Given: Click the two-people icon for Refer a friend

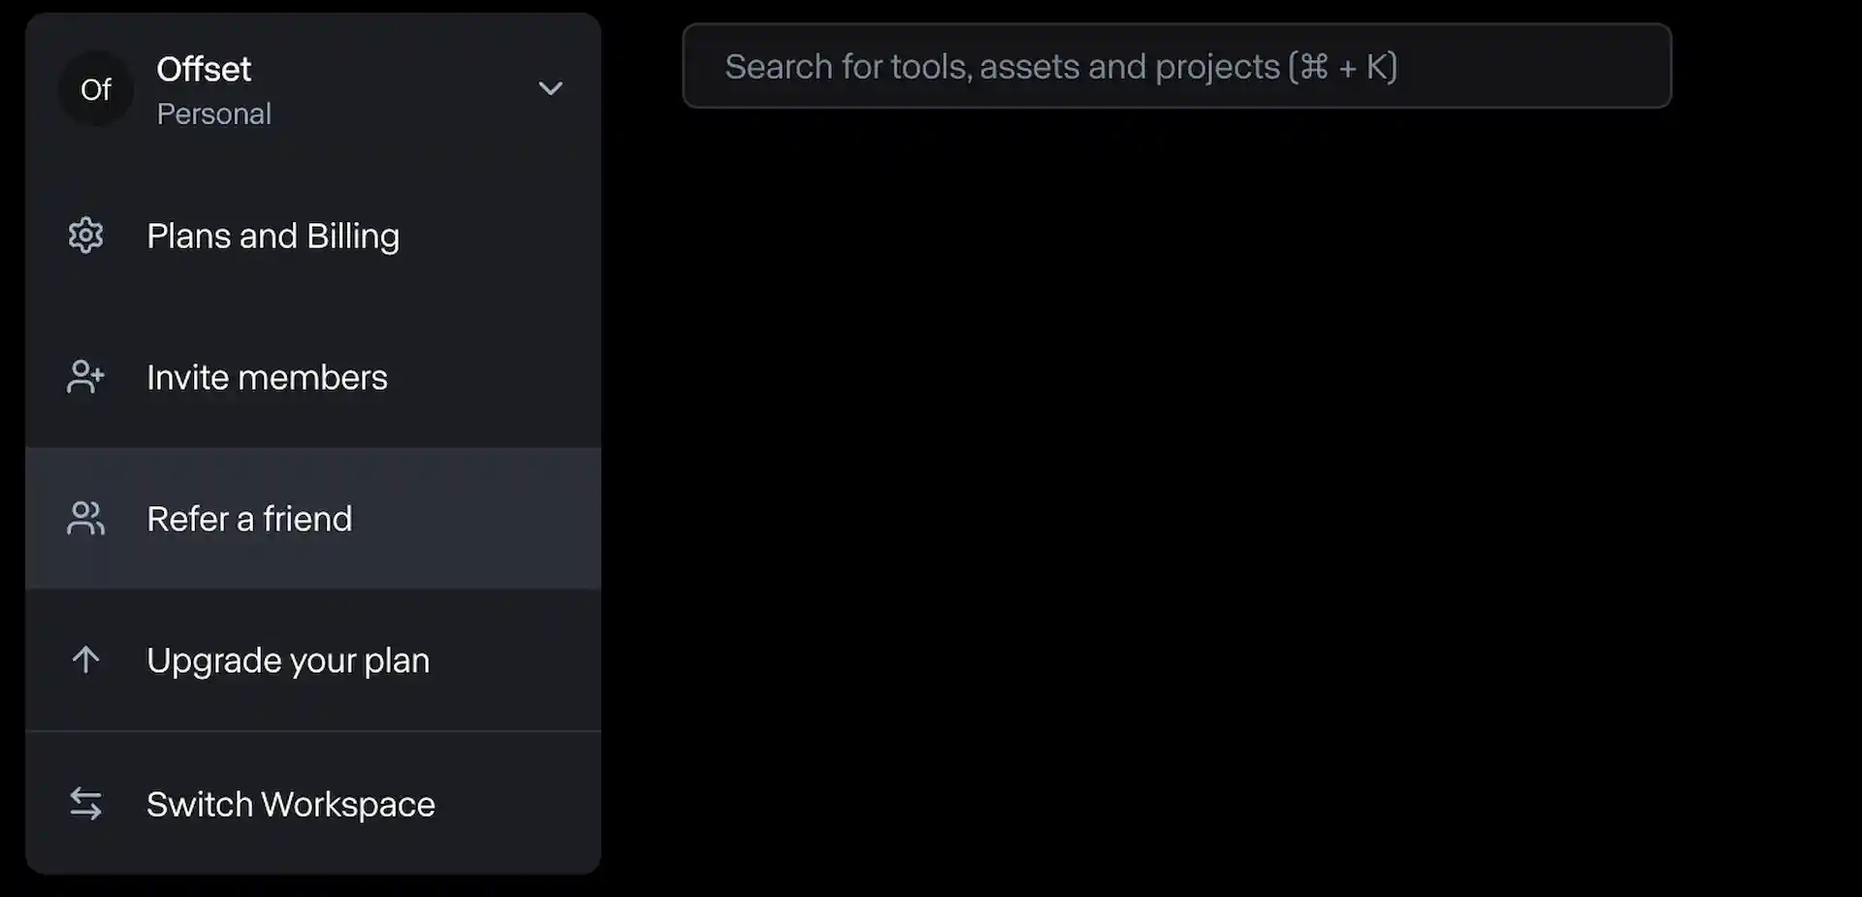Looking at the screenshot, I should [x=85, y=519].
